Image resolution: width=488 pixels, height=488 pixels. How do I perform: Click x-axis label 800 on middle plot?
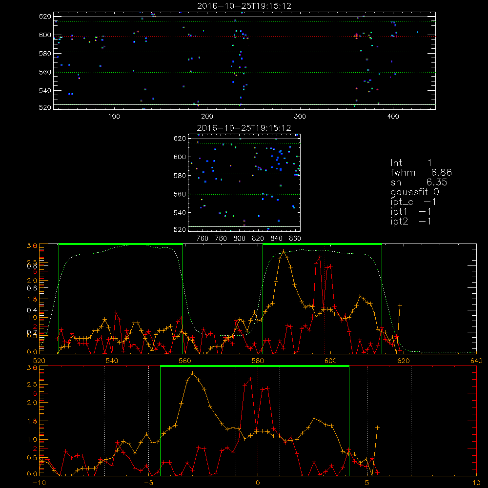click(239, 239)
